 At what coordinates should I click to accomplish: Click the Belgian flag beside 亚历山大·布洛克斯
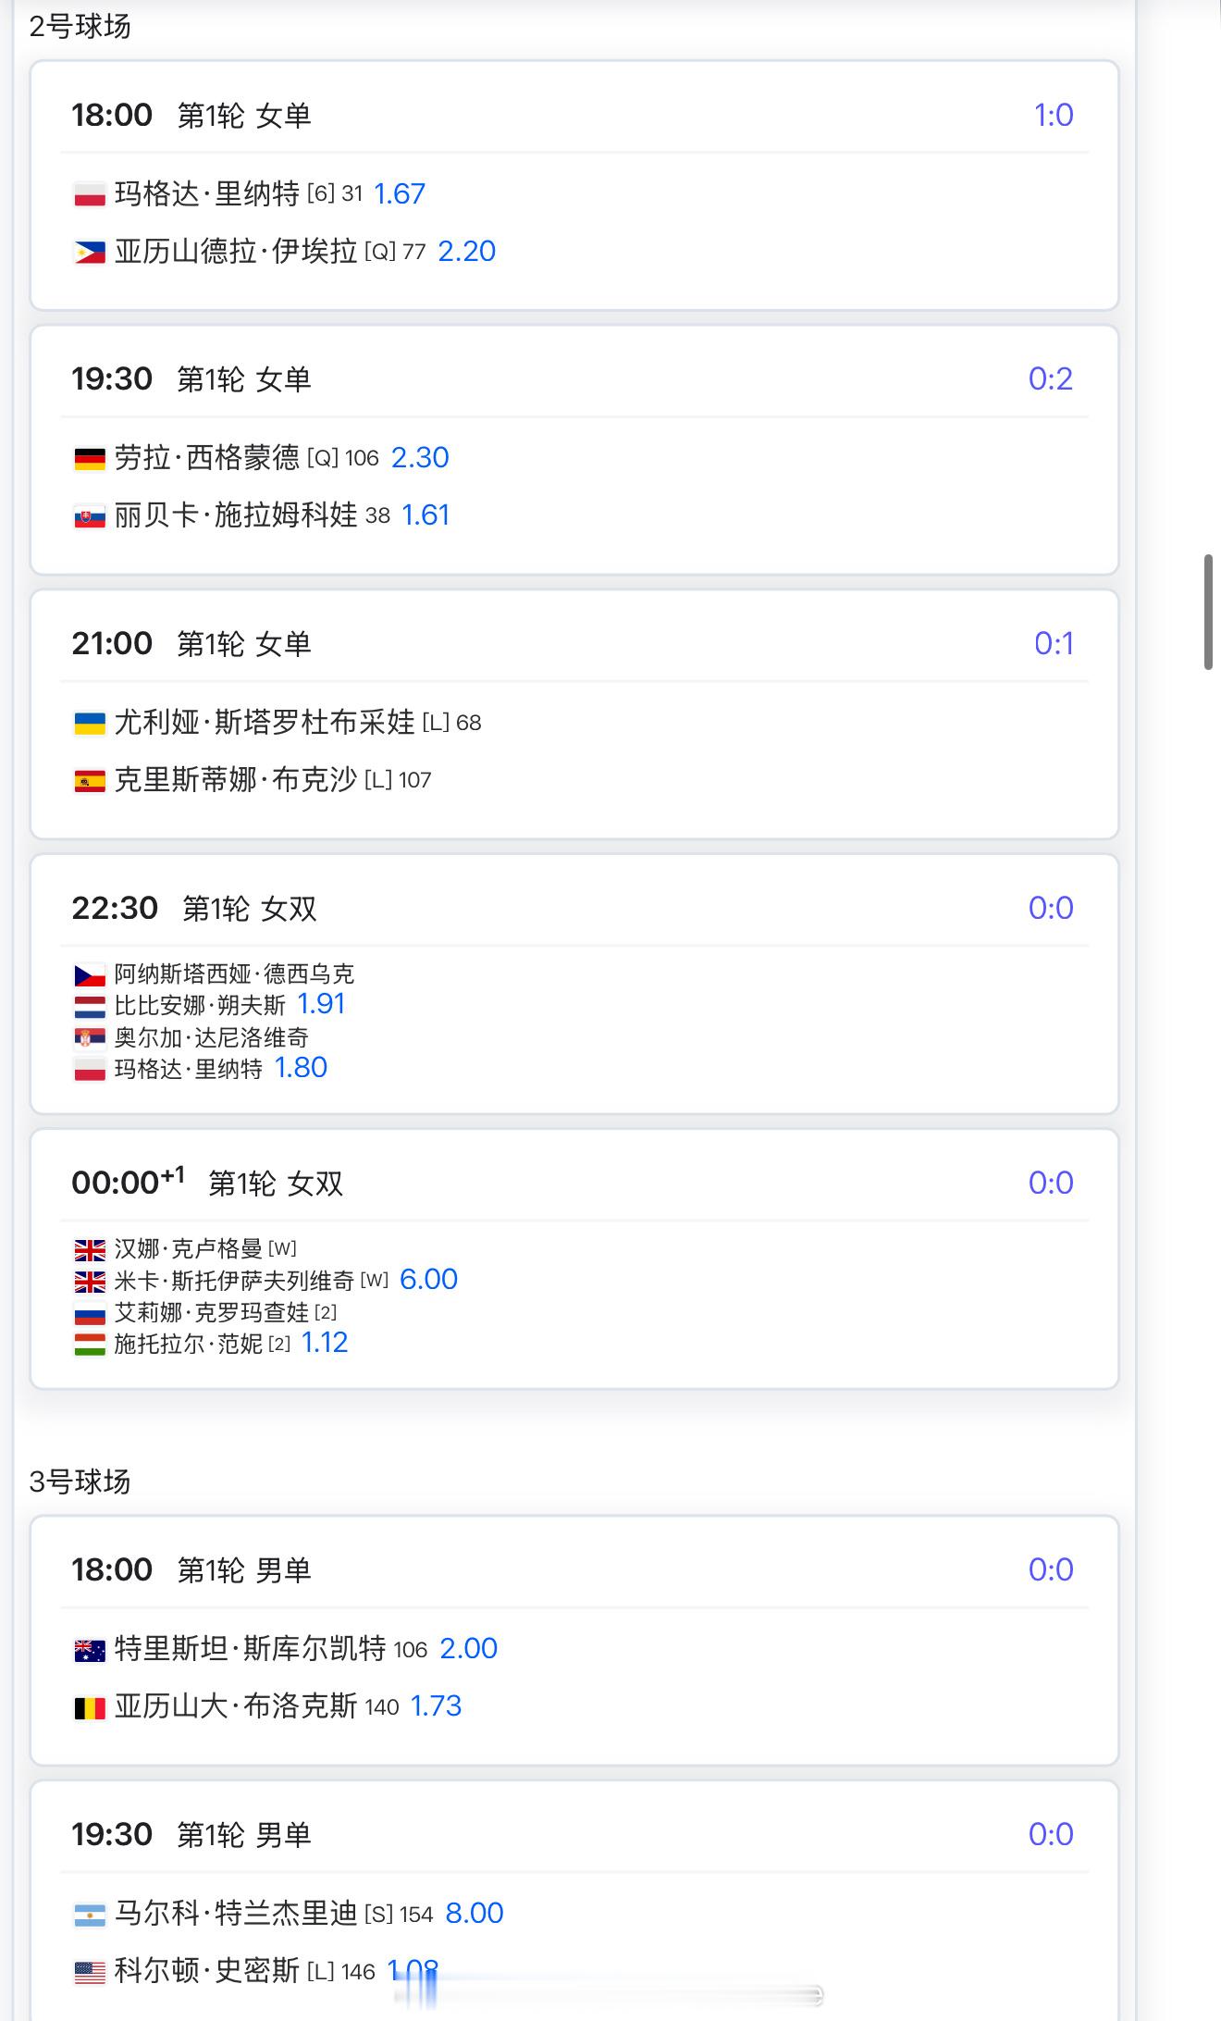click(90, 1707)
